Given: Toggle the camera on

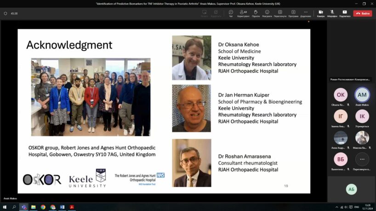Looking at the screenshot, I should [320, 13].
